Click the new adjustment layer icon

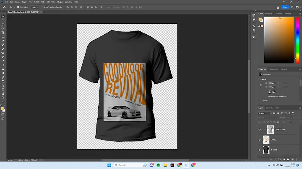pyautogui.click(x=284, y=159)
